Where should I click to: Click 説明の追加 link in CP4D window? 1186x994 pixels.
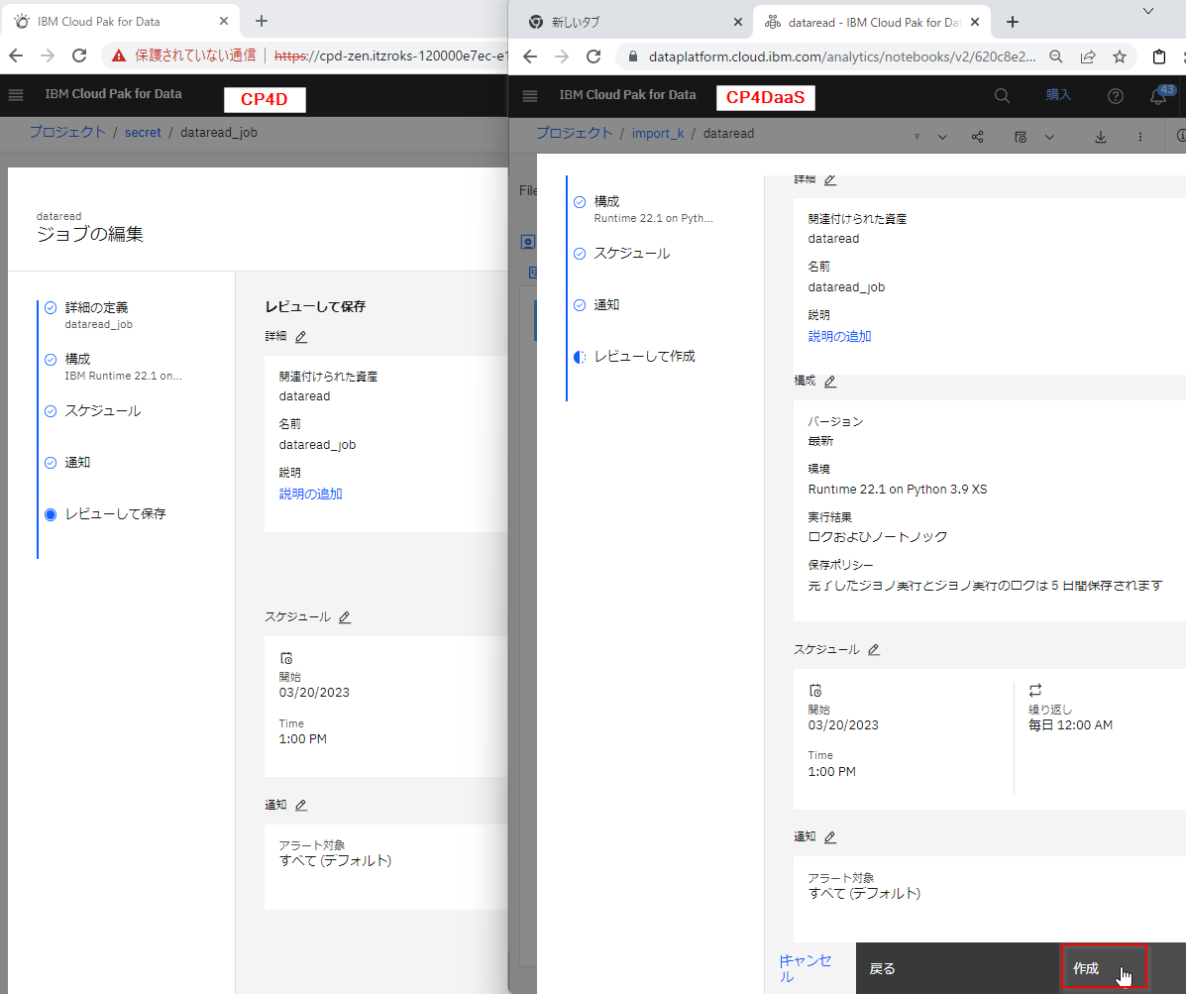pyautogui.click(x=311, y=494)
